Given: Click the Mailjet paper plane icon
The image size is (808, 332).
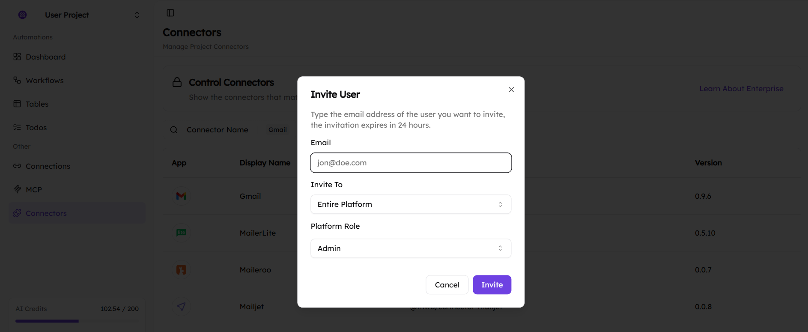Looking at the screenshot, I should click(181, 306).
